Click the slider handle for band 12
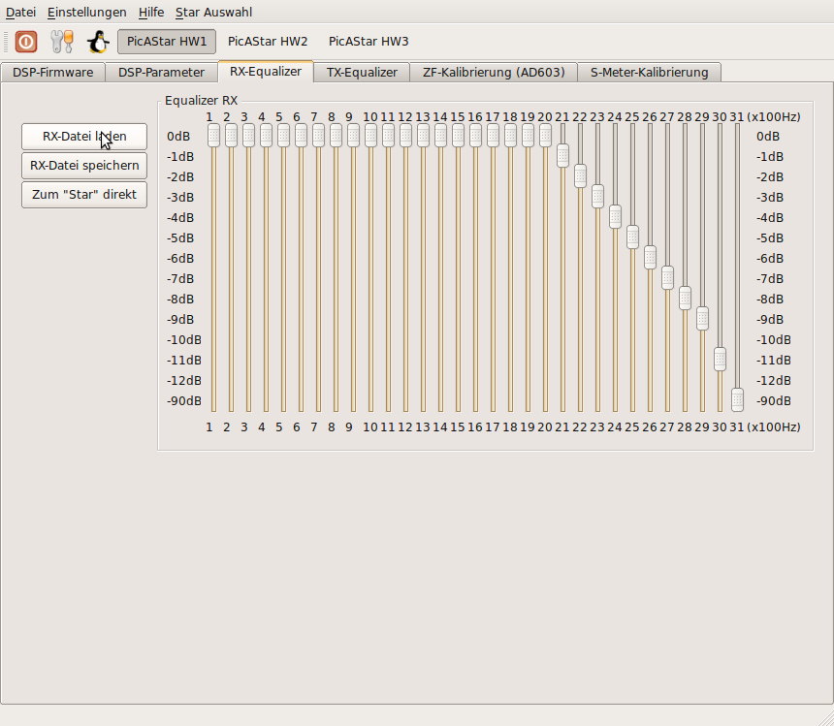Viewport: 834px width, 726px height. [x=405, y=136]
